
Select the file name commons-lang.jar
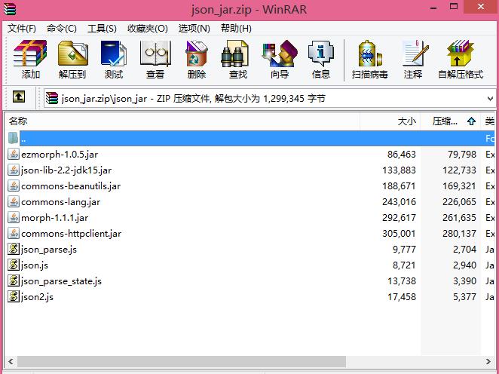[x=60, y=202]
